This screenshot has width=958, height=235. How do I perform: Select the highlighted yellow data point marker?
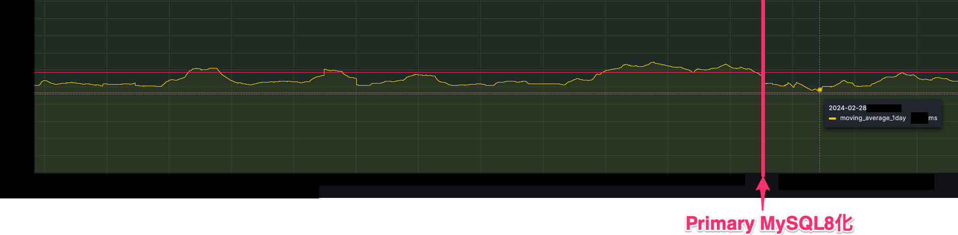coord(819,90)
